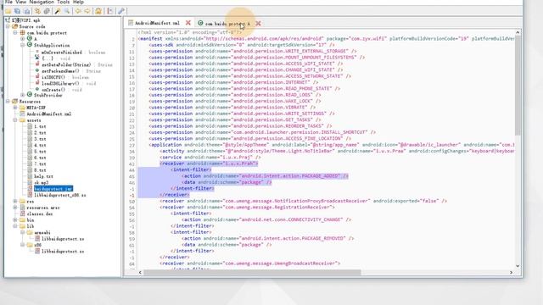The height and width of the screenshot is (305, 543).
Task: Collapse the assets folder node
Action: (15, 120)
